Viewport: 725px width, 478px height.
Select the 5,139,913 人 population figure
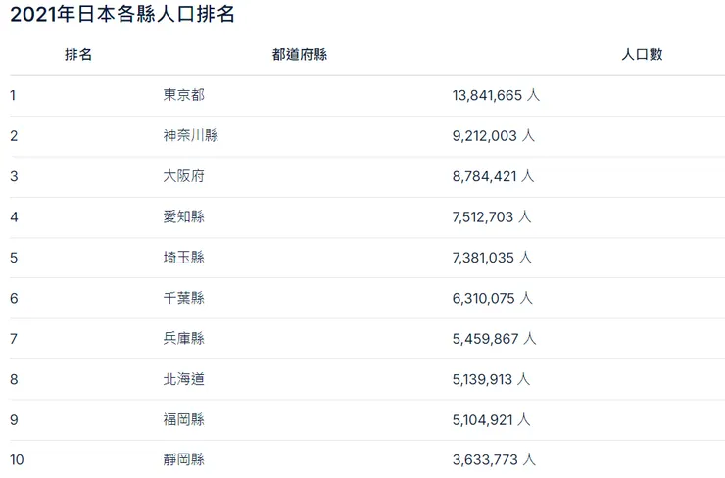point(493,379)
